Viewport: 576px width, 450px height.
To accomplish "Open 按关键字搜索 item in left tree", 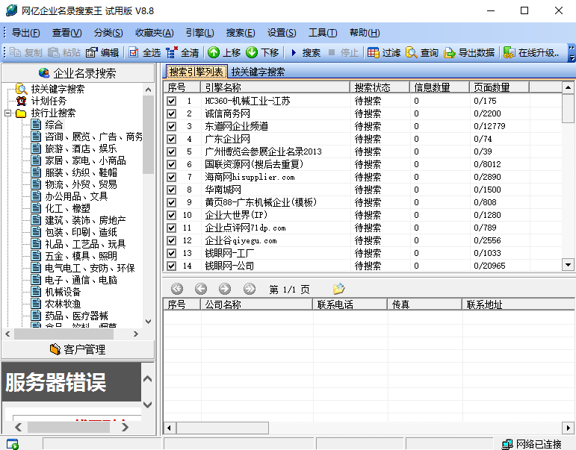I will 58,89.
